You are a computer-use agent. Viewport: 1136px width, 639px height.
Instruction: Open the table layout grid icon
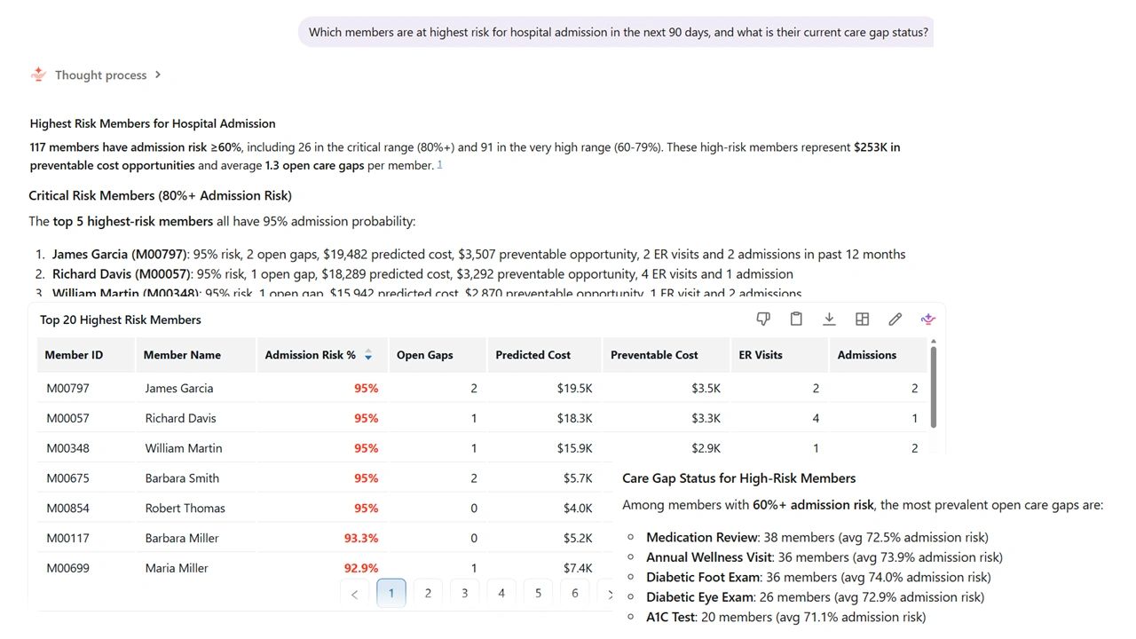(862, 319)
